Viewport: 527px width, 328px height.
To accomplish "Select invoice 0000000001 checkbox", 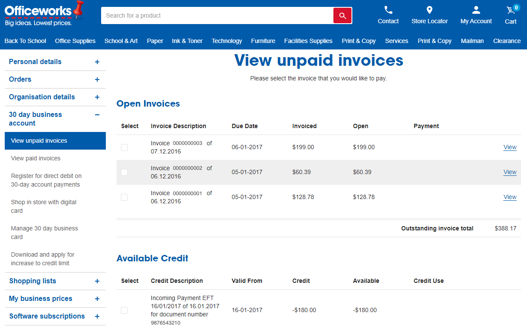I will 124,197.
